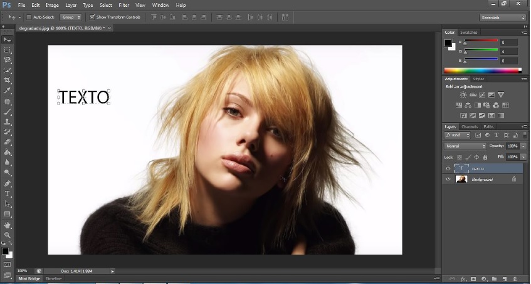
Task: Enable the Auto-Select checkbox
Action: (x=29, y=17)
